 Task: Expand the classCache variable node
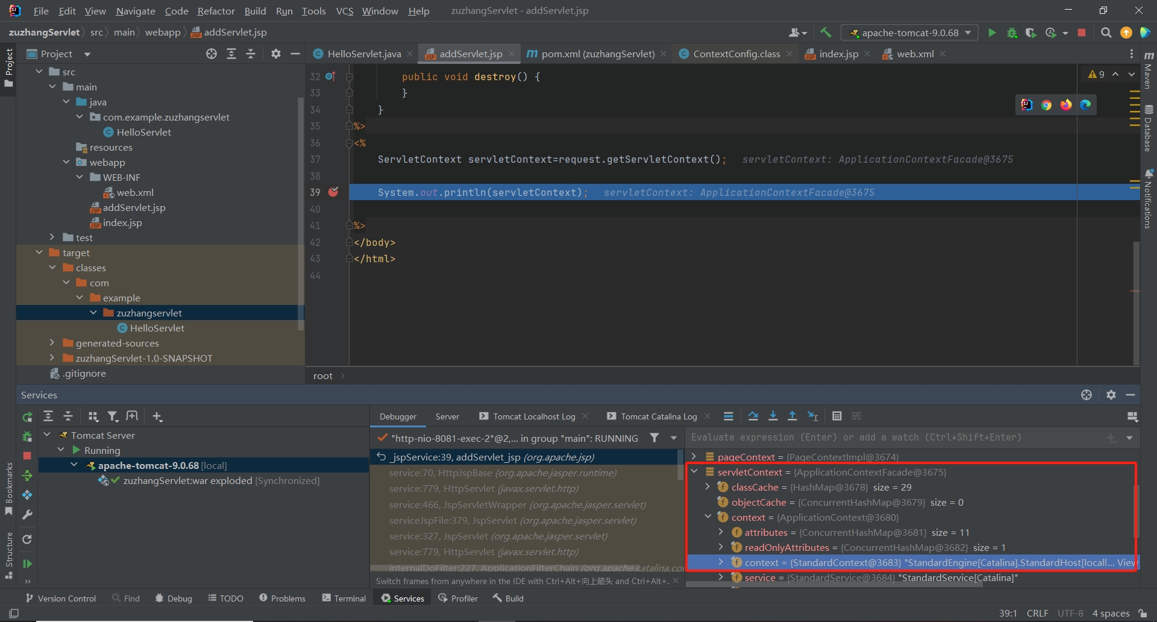[708, 486]
